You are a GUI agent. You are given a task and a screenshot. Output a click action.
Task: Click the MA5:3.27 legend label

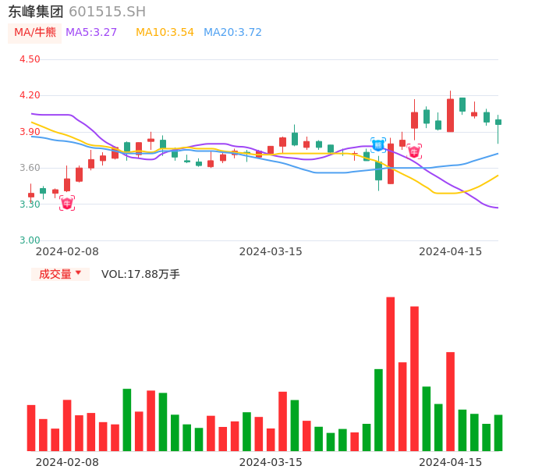91,32
